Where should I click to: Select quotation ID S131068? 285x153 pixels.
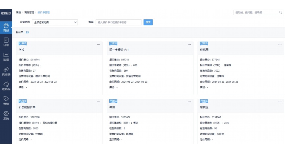[x=216, y=117]
